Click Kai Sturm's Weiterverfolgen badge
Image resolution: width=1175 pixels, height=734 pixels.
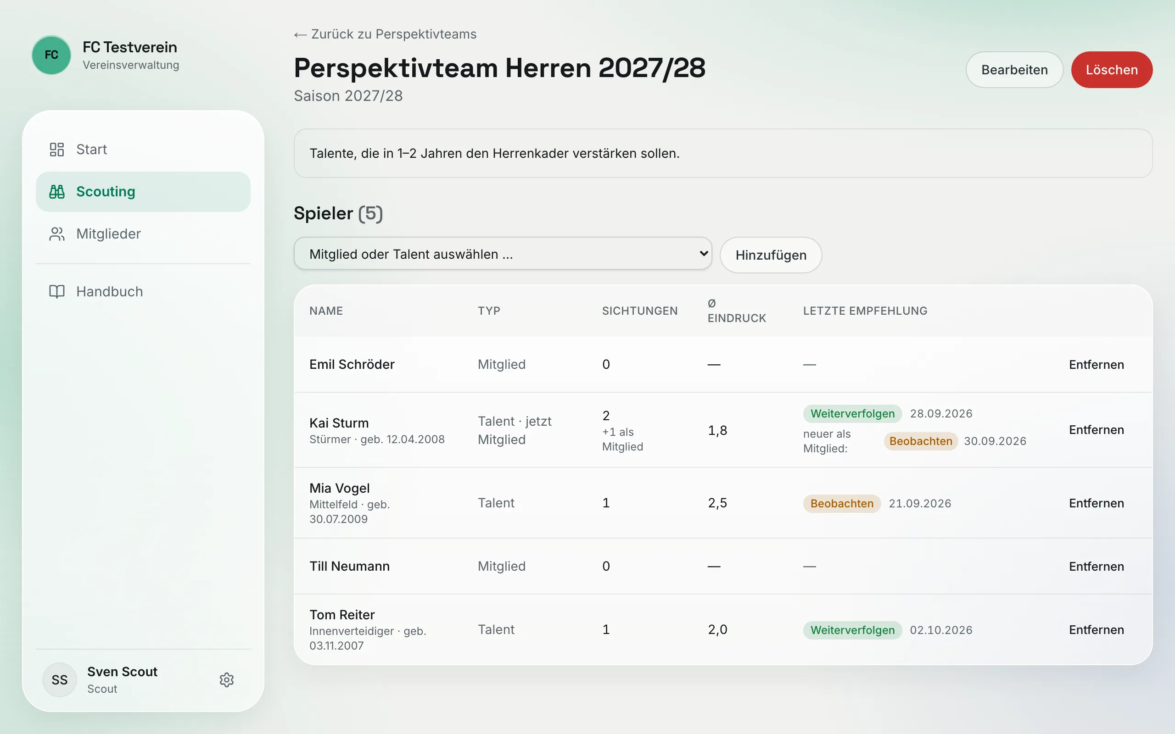(852, 414)
